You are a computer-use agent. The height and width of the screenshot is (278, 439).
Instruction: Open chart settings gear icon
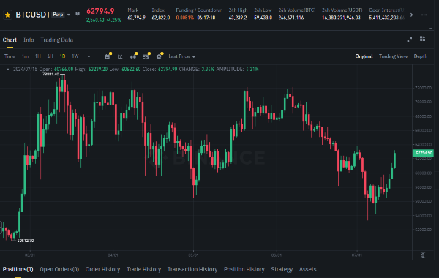click(159, 56)
